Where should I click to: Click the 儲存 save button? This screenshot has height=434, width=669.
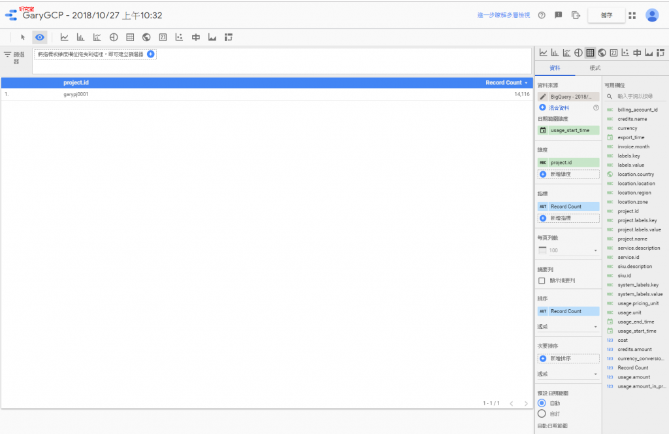607,16
